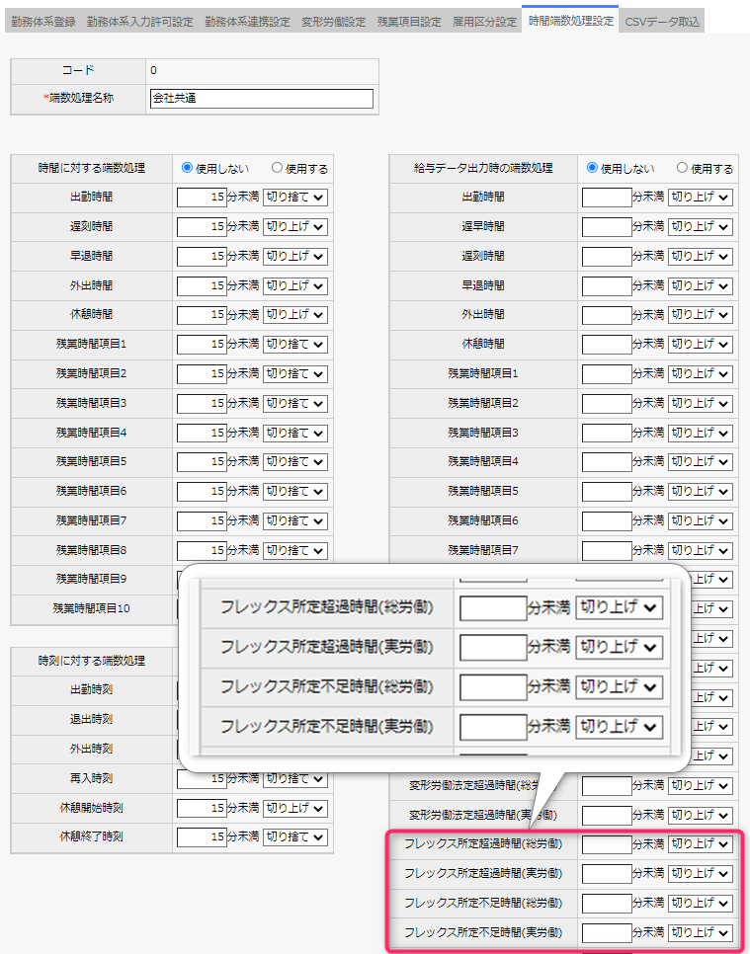Enable 使用する for 給与データ出力時の端数処理

coord(683,169)
